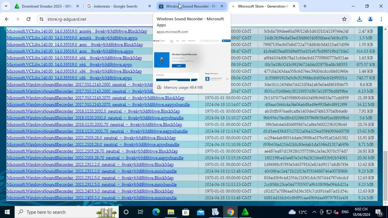
Task: Open WindowsSoundRecorder 2021.2312.5.0 BlockMap link
Action: (90, 178)
